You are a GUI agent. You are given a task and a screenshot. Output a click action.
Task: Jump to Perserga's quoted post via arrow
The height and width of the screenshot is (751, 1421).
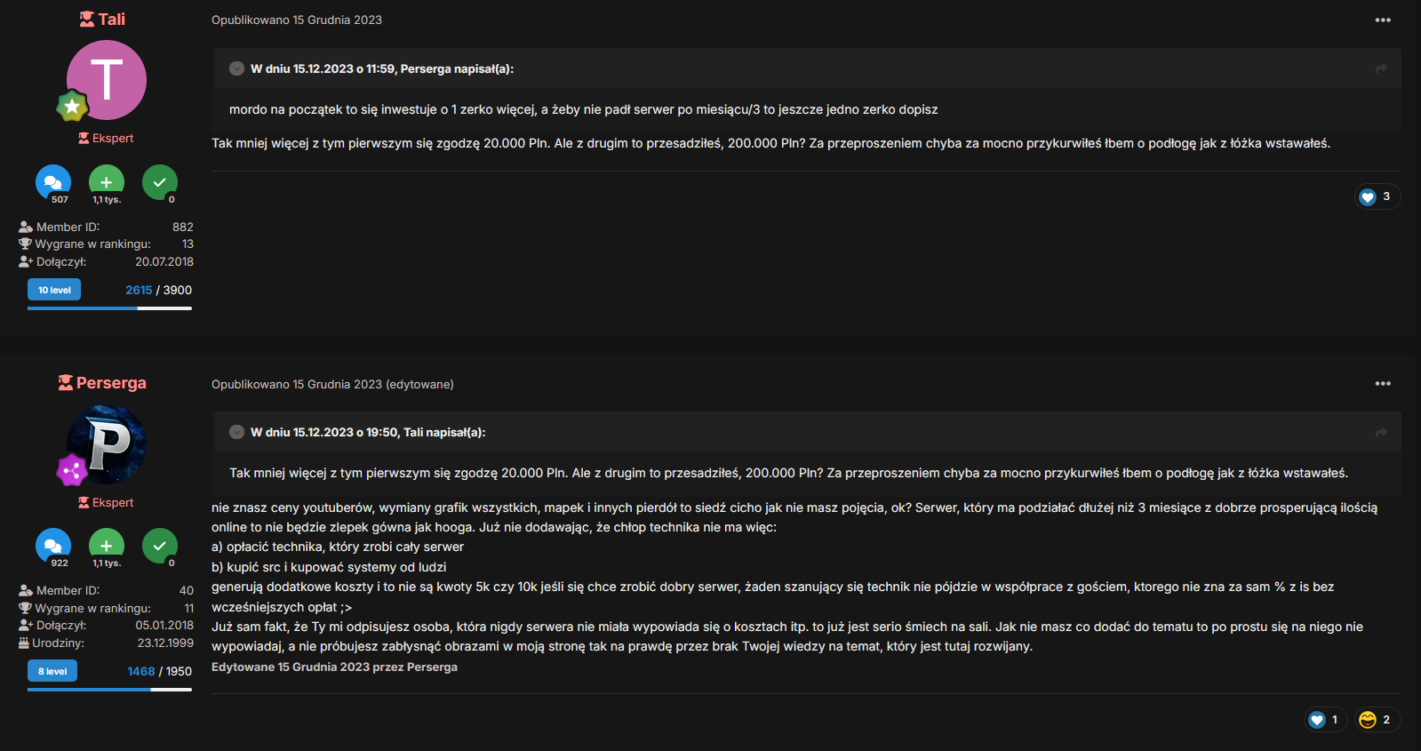tap(1381, 68)
